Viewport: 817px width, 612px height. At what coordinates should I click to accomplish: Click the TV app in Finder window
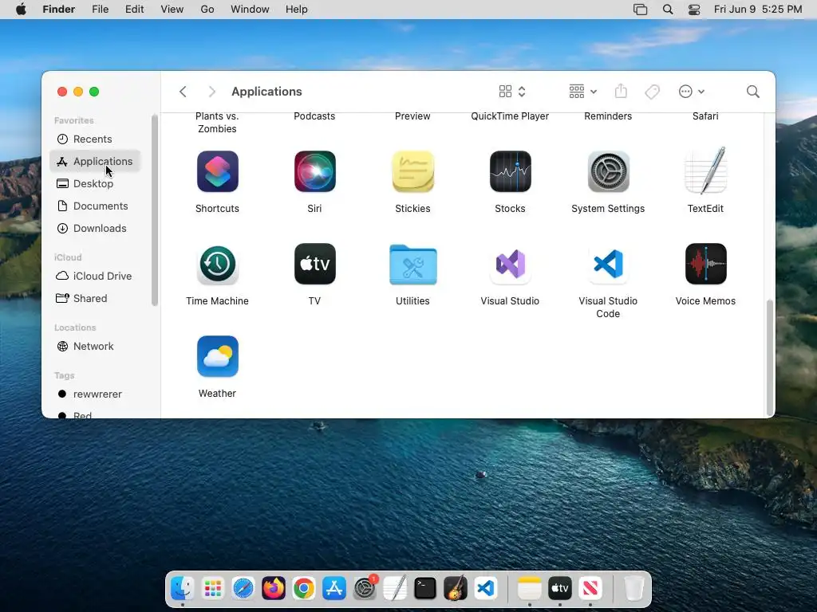tap(314, 265)
